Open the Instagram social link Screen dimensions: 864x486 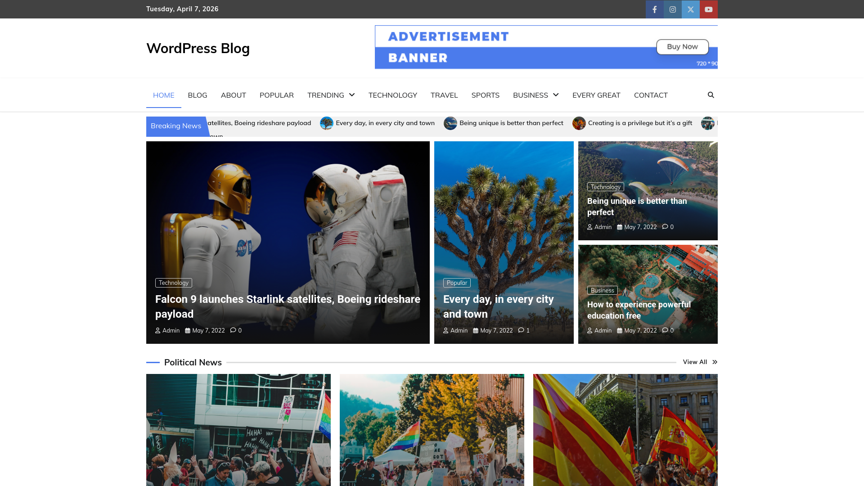point(672,9)
